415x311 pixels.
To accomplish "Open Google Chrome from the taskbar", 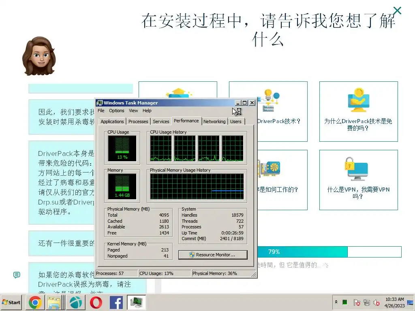I will 36,302.
